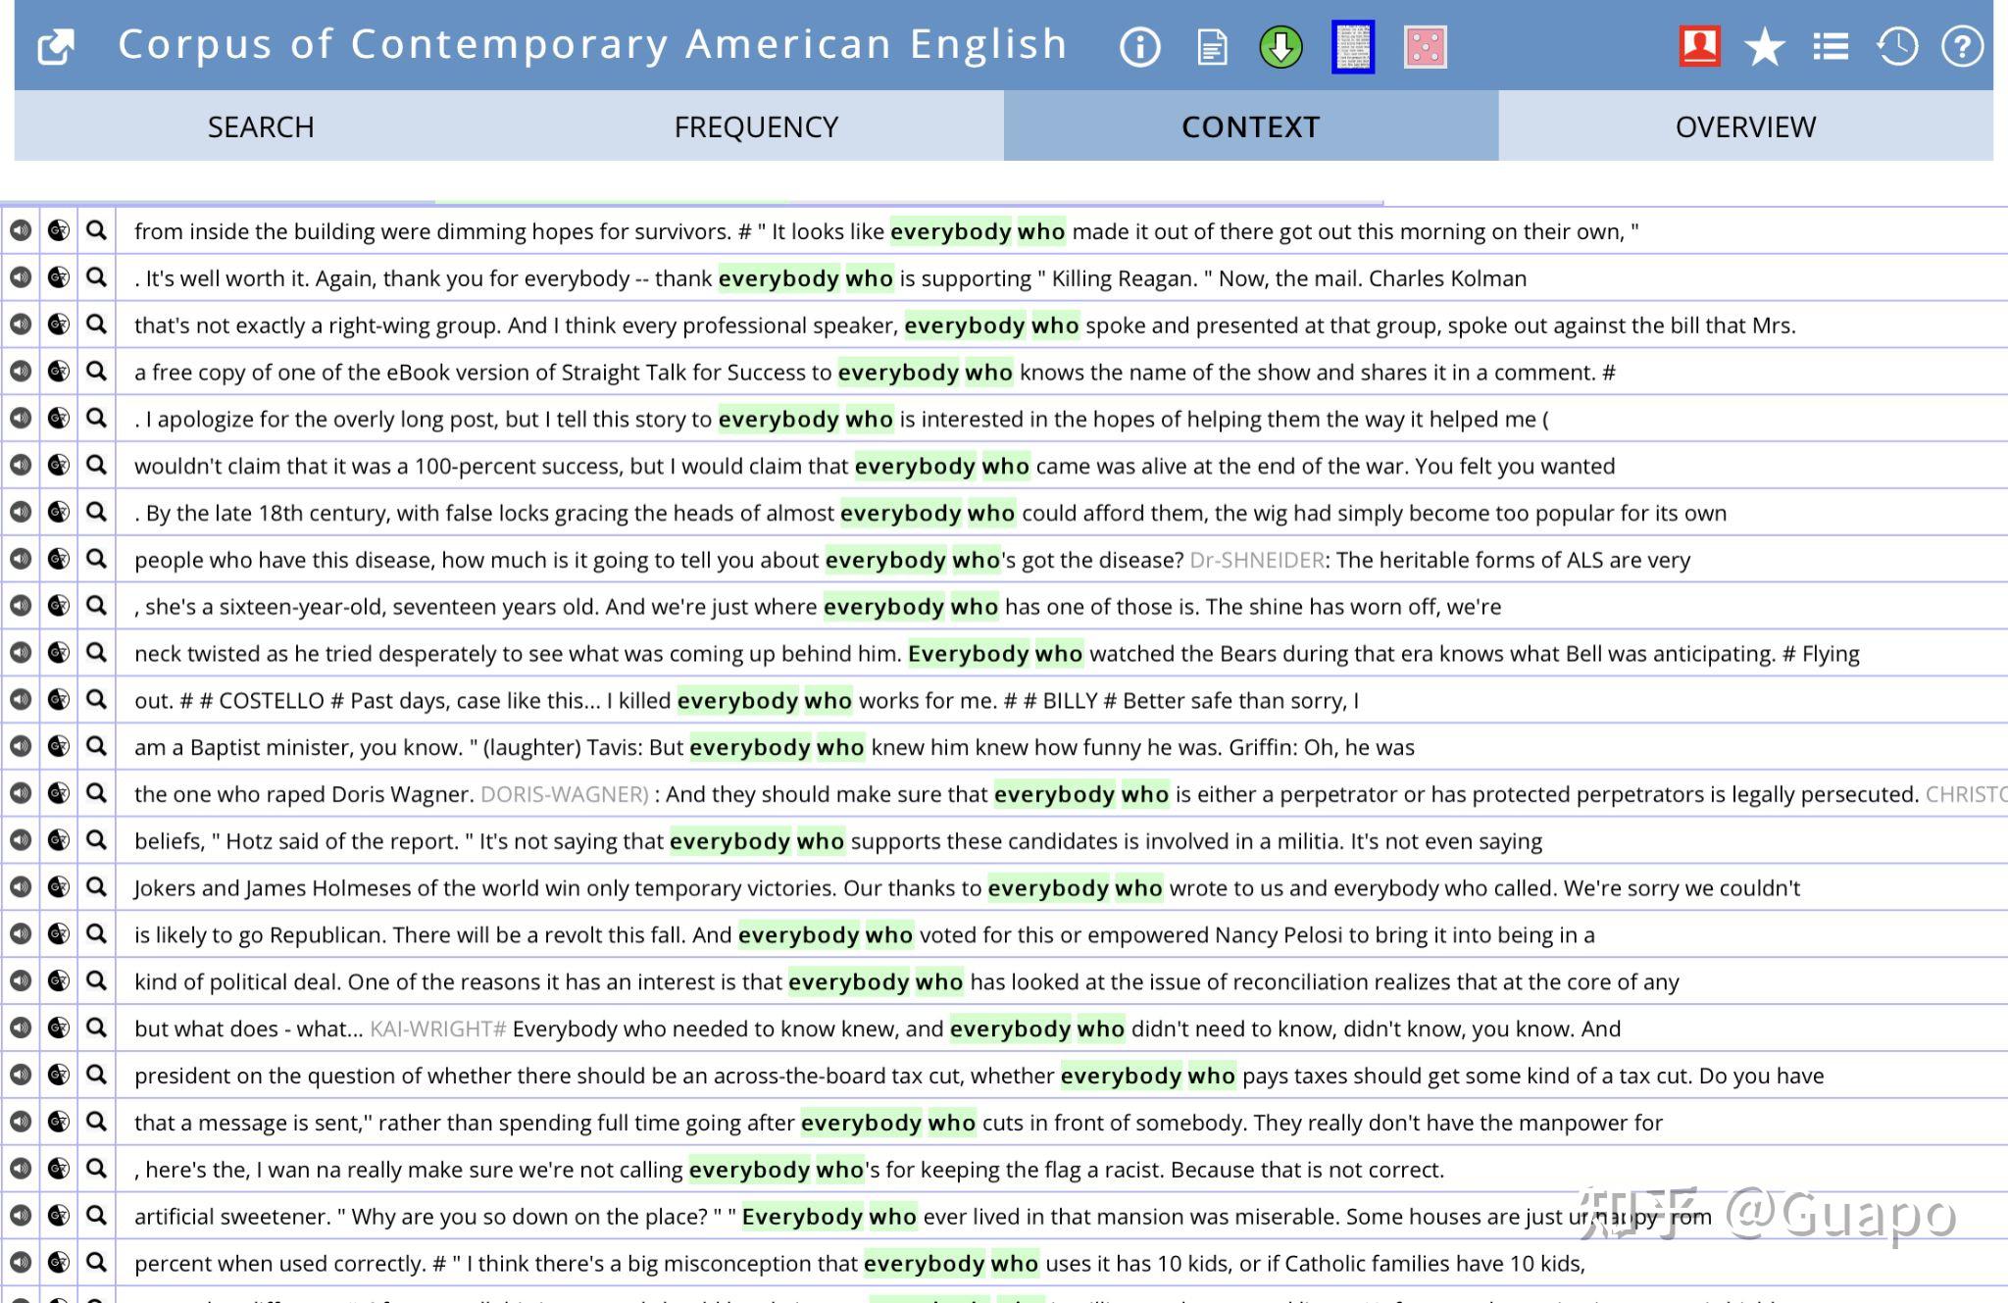
Task: Open the list icon in header
Action: coord(1830,46)
